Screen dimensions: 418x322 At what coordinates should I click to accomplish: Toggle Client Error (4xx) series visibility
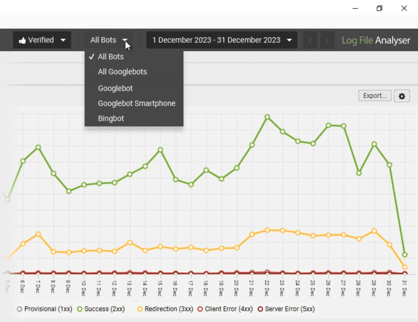point(200,309)
